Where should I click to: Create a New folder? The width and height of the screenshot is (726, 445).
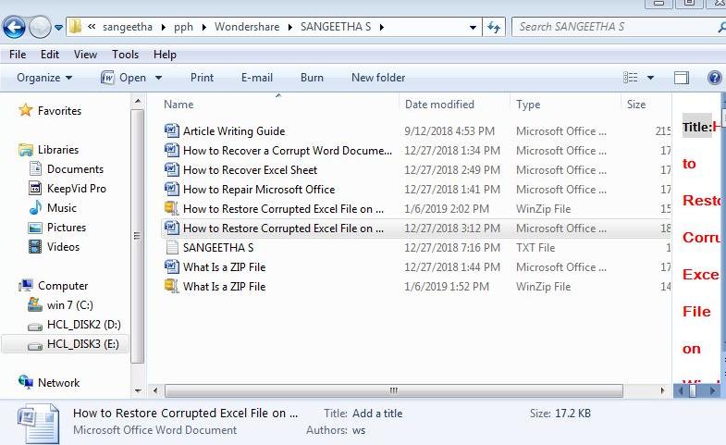tap(378, 78)
